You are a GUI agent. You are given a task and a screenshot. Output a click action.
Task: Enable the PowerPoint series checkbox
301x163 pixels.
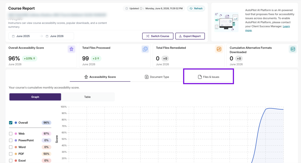[11, 140]
